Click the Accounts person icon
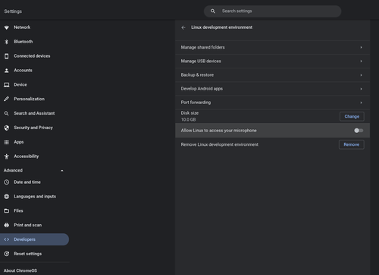The image size is (379, 275). pos(7,71)
